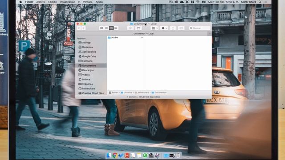Open Spotlight search magnifier icon
This screenshot has width=285, height=160.
[260, 2]
